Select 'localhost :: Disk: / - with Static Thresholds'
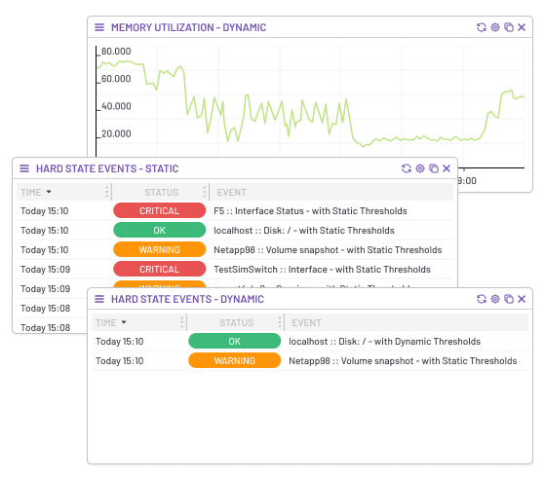This screenshot has height=480, width=544. coord(304,230)
